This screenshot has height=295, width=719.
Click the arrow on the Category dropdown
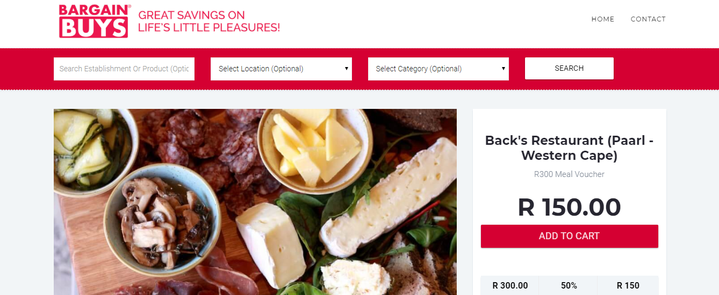[504, 69]
